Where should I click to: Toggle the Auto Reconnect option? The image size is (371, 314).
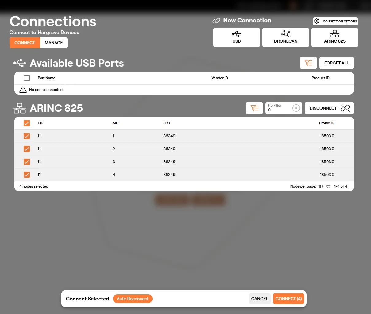pyautogui.click(x=133, y=299)
